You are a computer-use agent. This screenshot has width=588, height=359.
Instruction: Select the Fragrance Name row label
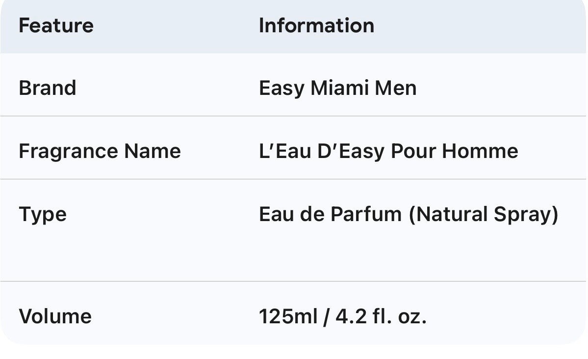[100, 151]
